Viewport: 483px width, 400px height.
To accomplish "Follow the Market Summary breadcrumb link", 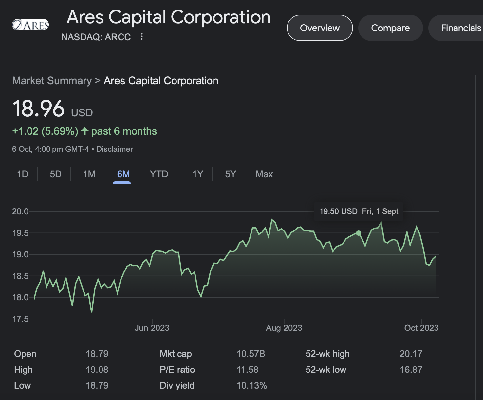I will point(52,81).
